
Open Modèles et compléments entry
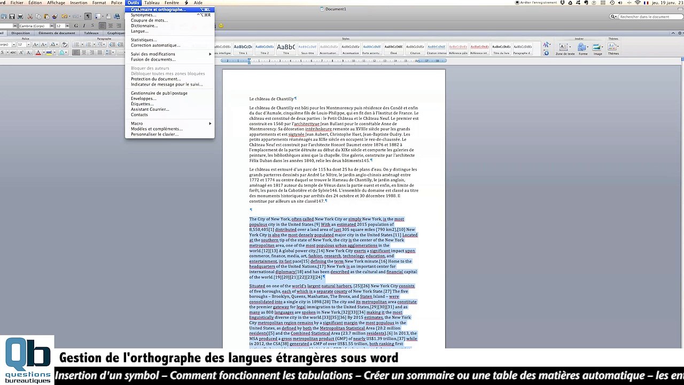[170, 129]
